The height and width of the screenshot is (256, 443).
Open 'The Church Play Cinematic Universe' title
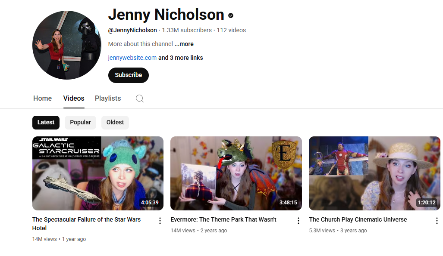pos(358,219)
